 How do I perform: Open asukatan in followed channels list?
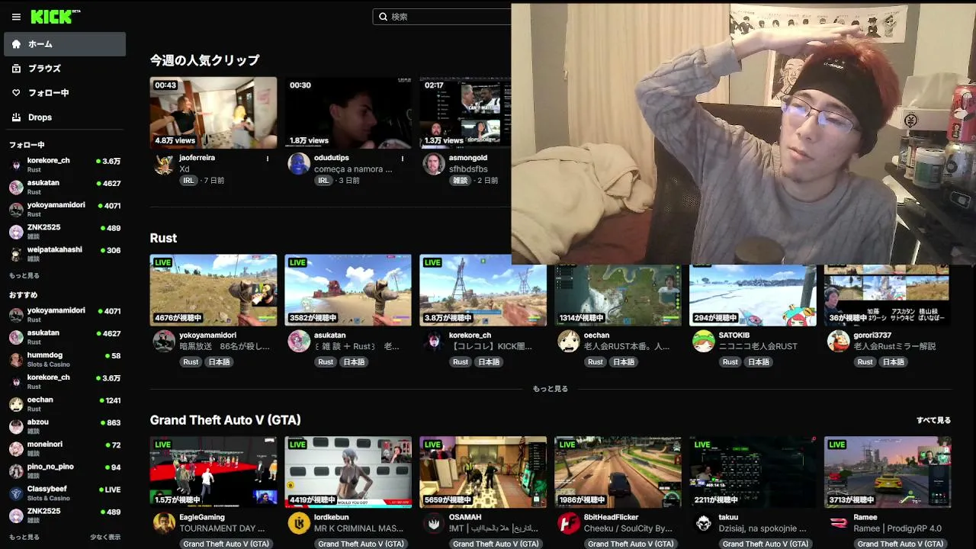tap(65, 187)
